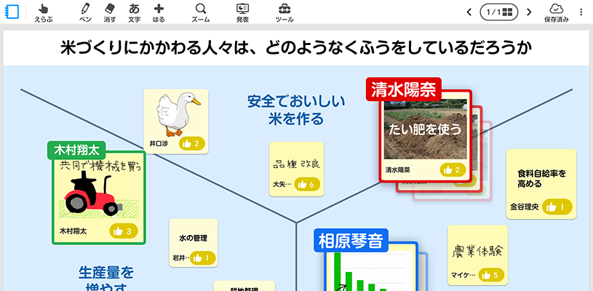
Task: Like the duck card by 井口渉
Action: 192,143
